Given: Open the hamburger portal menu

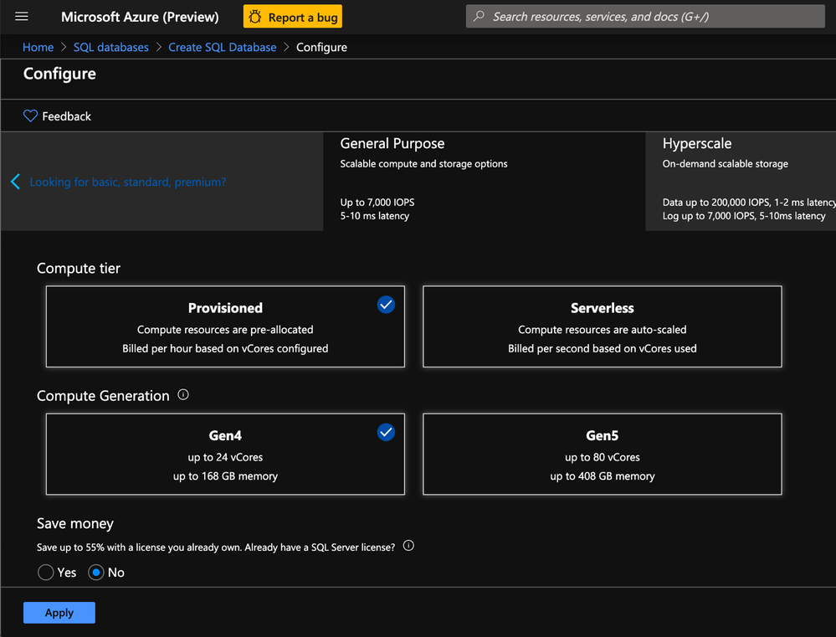Looking at the screenshot, I should [x=22, y=17].
